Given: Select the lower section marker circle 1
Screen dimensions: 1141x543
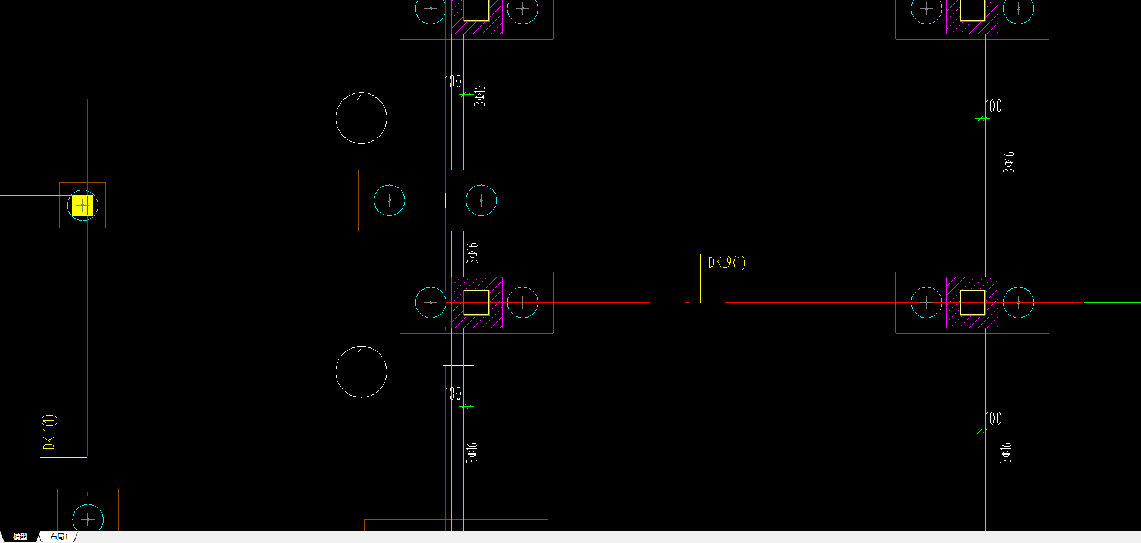Looking at the screenshot, I should [x=361, y=372].
